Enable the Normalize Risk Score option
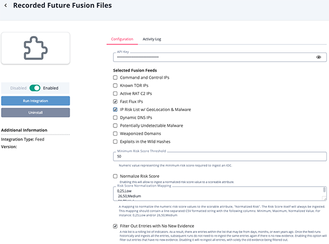The height and width of the screenshot is (244, 329). tap(116, 176)
